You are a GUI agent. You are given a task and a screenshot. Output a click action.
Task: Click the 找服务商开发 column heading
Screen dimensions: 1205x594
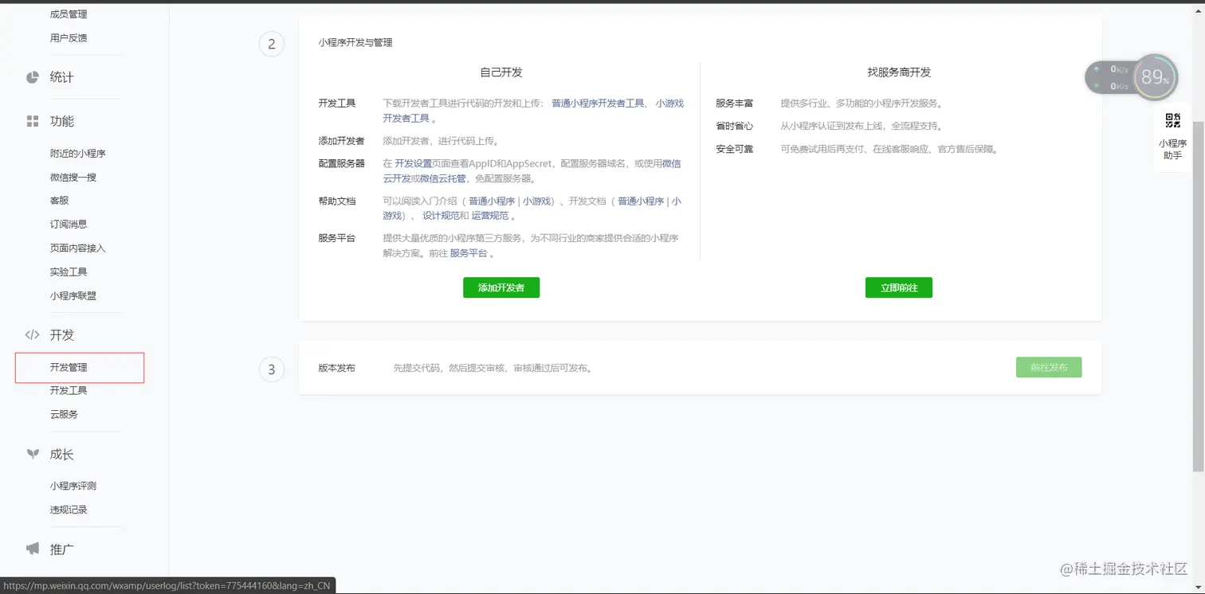pos(899,72)
